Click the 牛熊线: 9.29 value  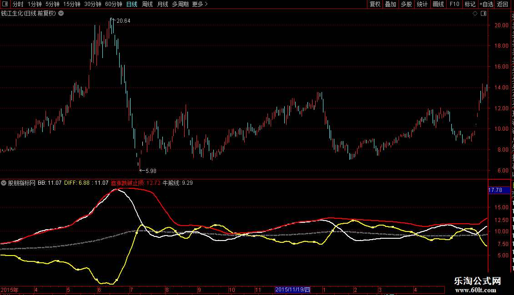coord(178,183)
